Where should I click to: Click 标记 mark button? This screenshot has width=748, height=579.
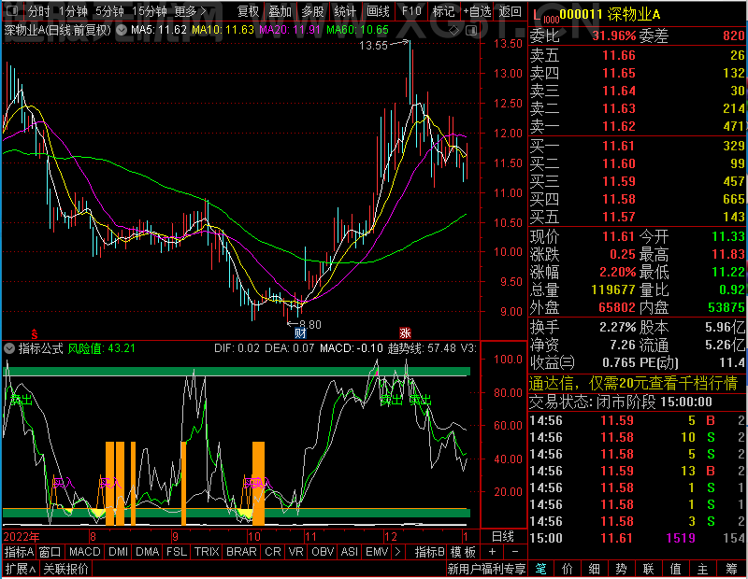(443, 11)
